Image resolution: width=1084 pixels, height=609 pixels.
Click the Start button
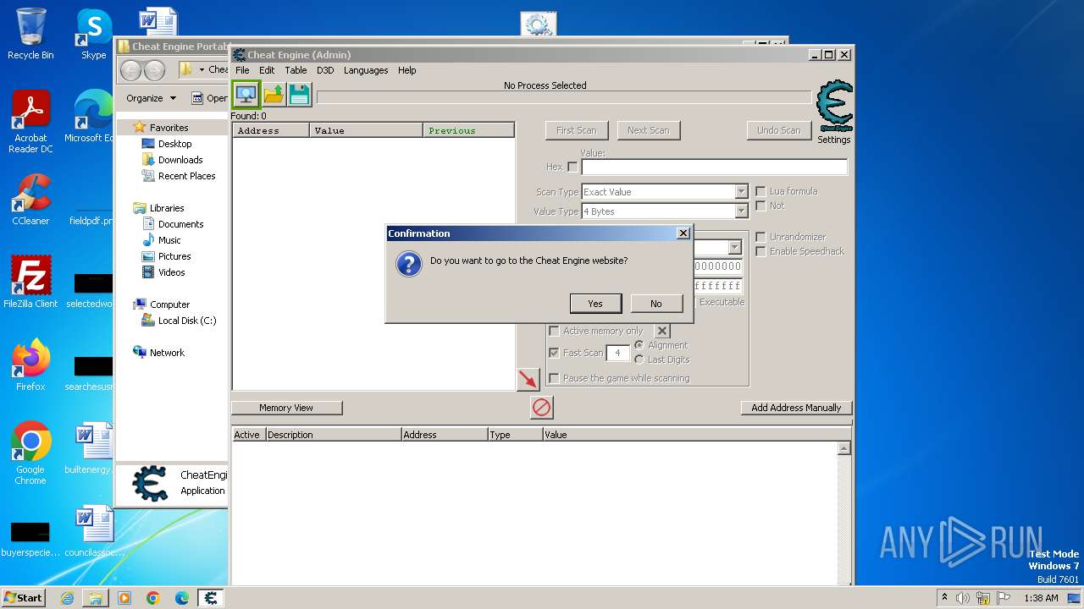[24, 598]
